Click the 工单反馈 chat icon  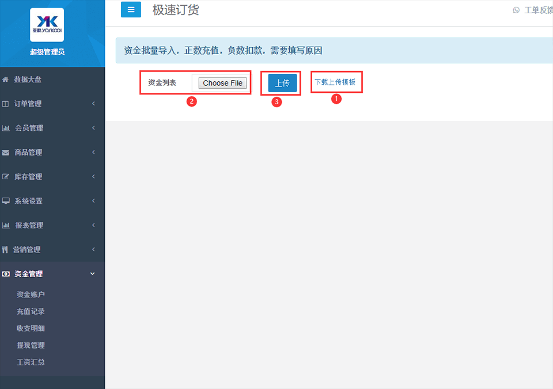pos(516,10)
